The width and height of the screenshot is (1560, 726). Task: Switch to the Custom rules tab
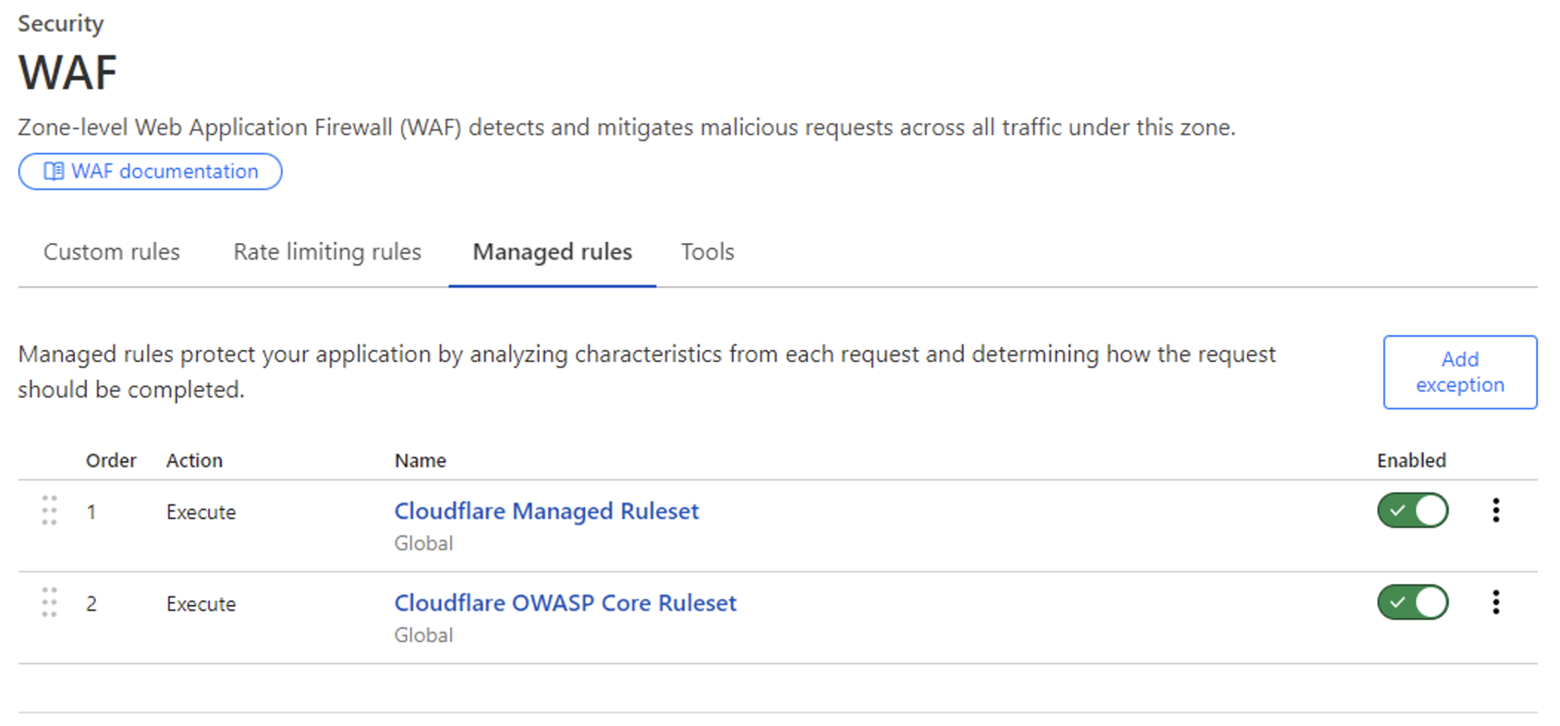click(112, 252)
